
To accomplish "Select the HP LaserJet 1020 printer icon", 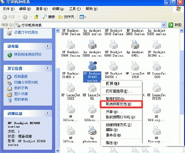I will click(x=157, y=66).
